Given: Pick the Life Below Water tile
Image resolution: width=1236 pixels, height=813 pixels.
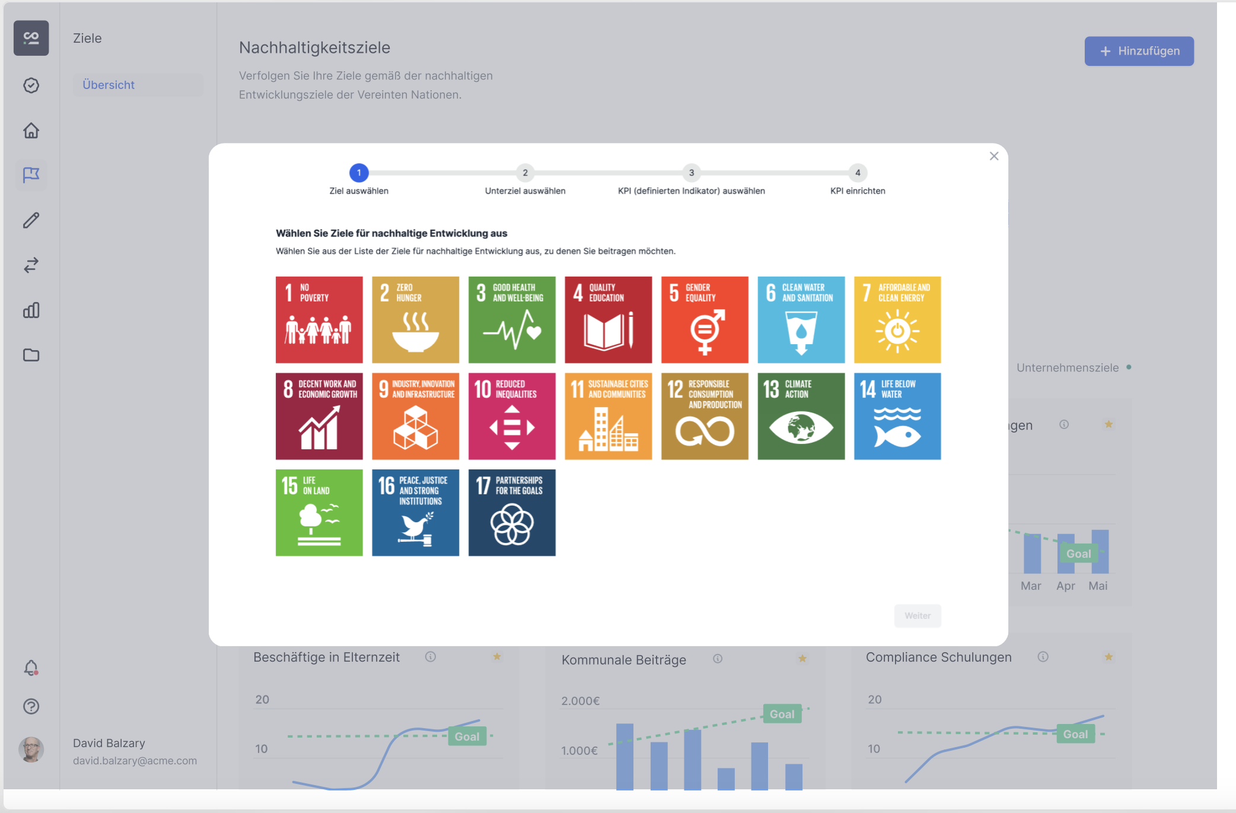Looking at the screenshot, I should (x=897, y=416).
